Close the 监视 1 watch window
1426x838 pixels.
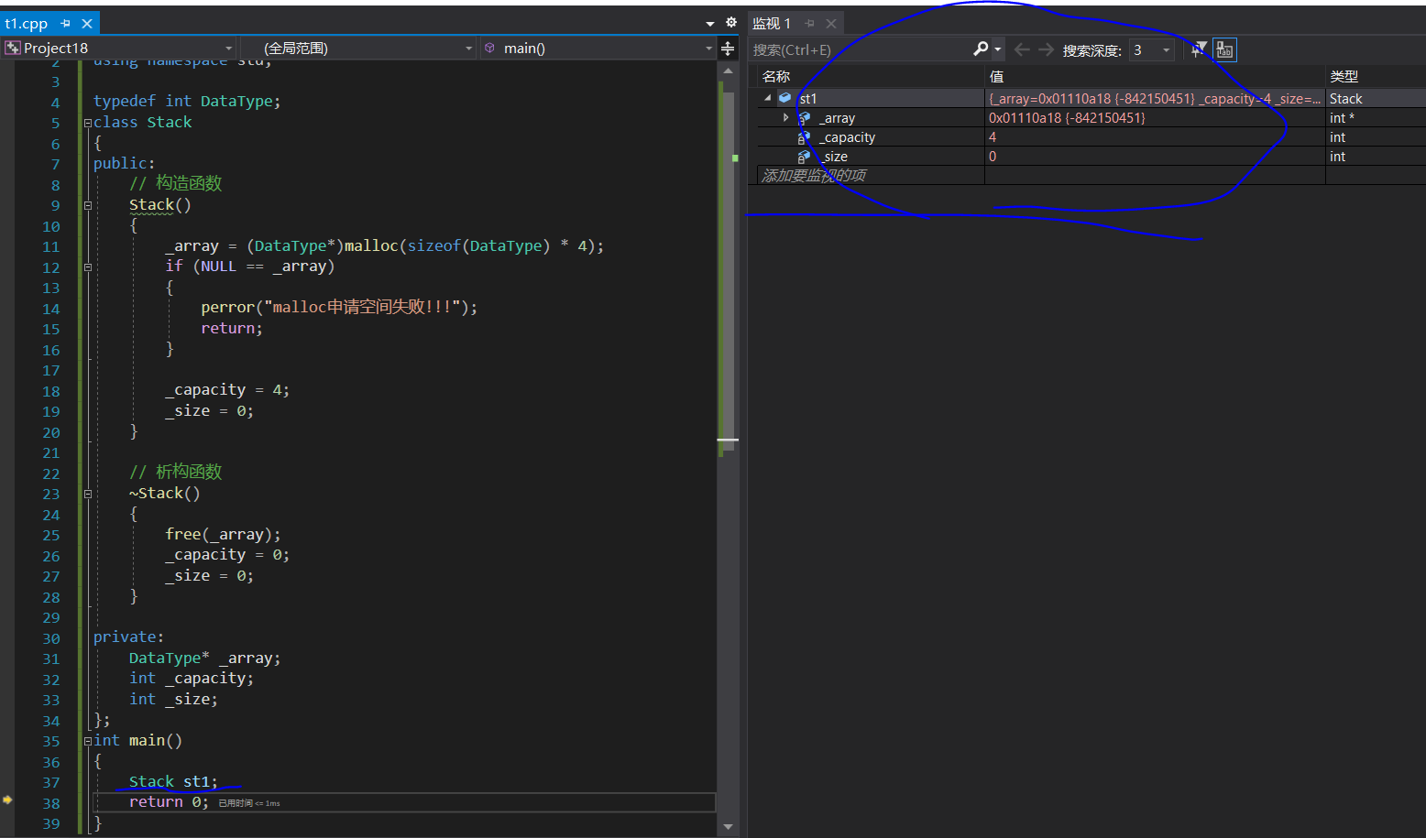(x=831, y=23)
